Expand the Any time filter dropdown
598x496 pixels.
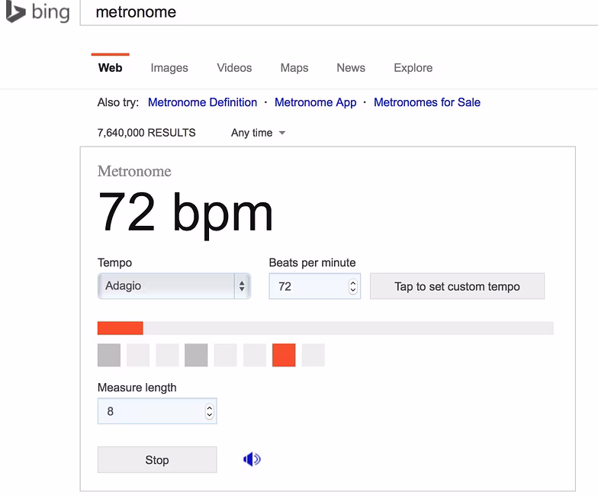[x=258, y=133]
